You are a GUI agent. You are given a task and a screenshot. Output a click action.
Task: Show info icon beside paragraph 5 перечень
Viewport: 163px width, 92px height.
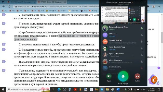click(x=4, y=44)
